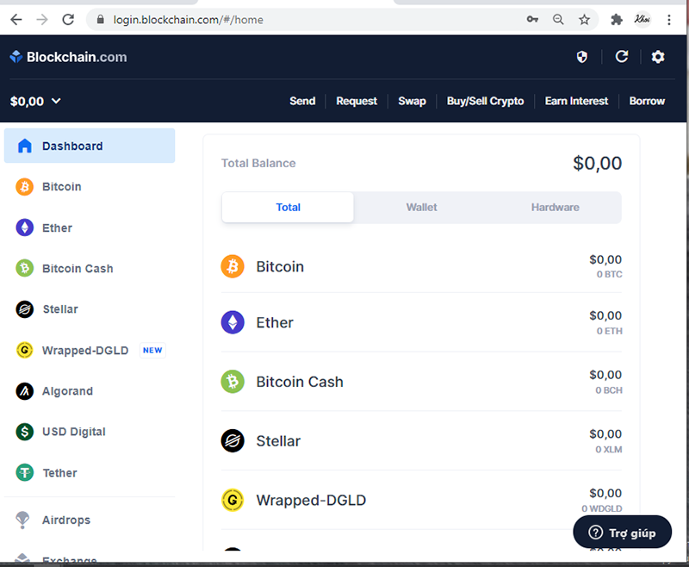689x567 pixels.
Task: Click the Bitcoin Cash label in balance list
Action: pyautogui.click(x=300, y=382)
